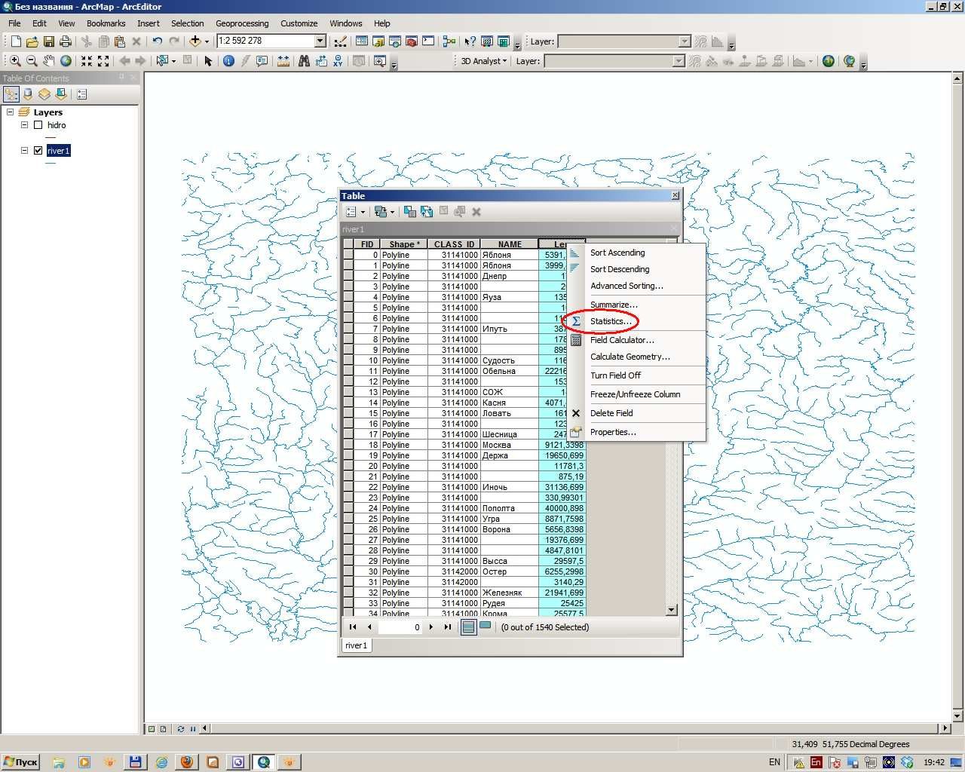Select the Zoom Out tool

(32, 61)
